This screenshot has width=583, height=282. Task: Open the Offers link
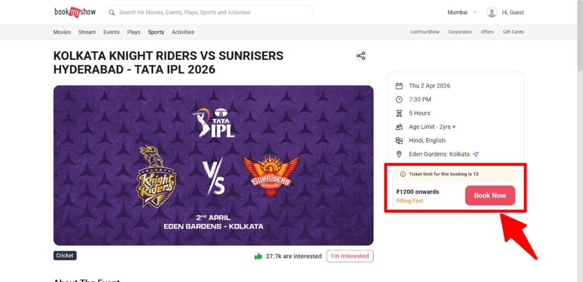click(x=487, y=32)
